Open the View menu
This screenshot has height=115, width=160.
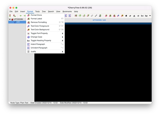pos(58,11)
